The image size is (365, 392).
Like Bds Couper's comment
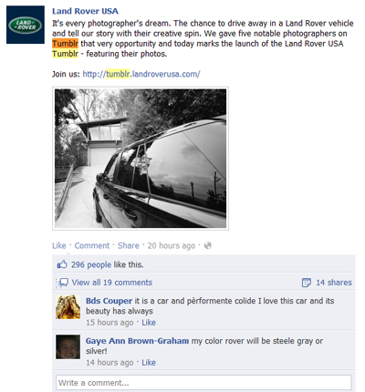coord(149,323)
